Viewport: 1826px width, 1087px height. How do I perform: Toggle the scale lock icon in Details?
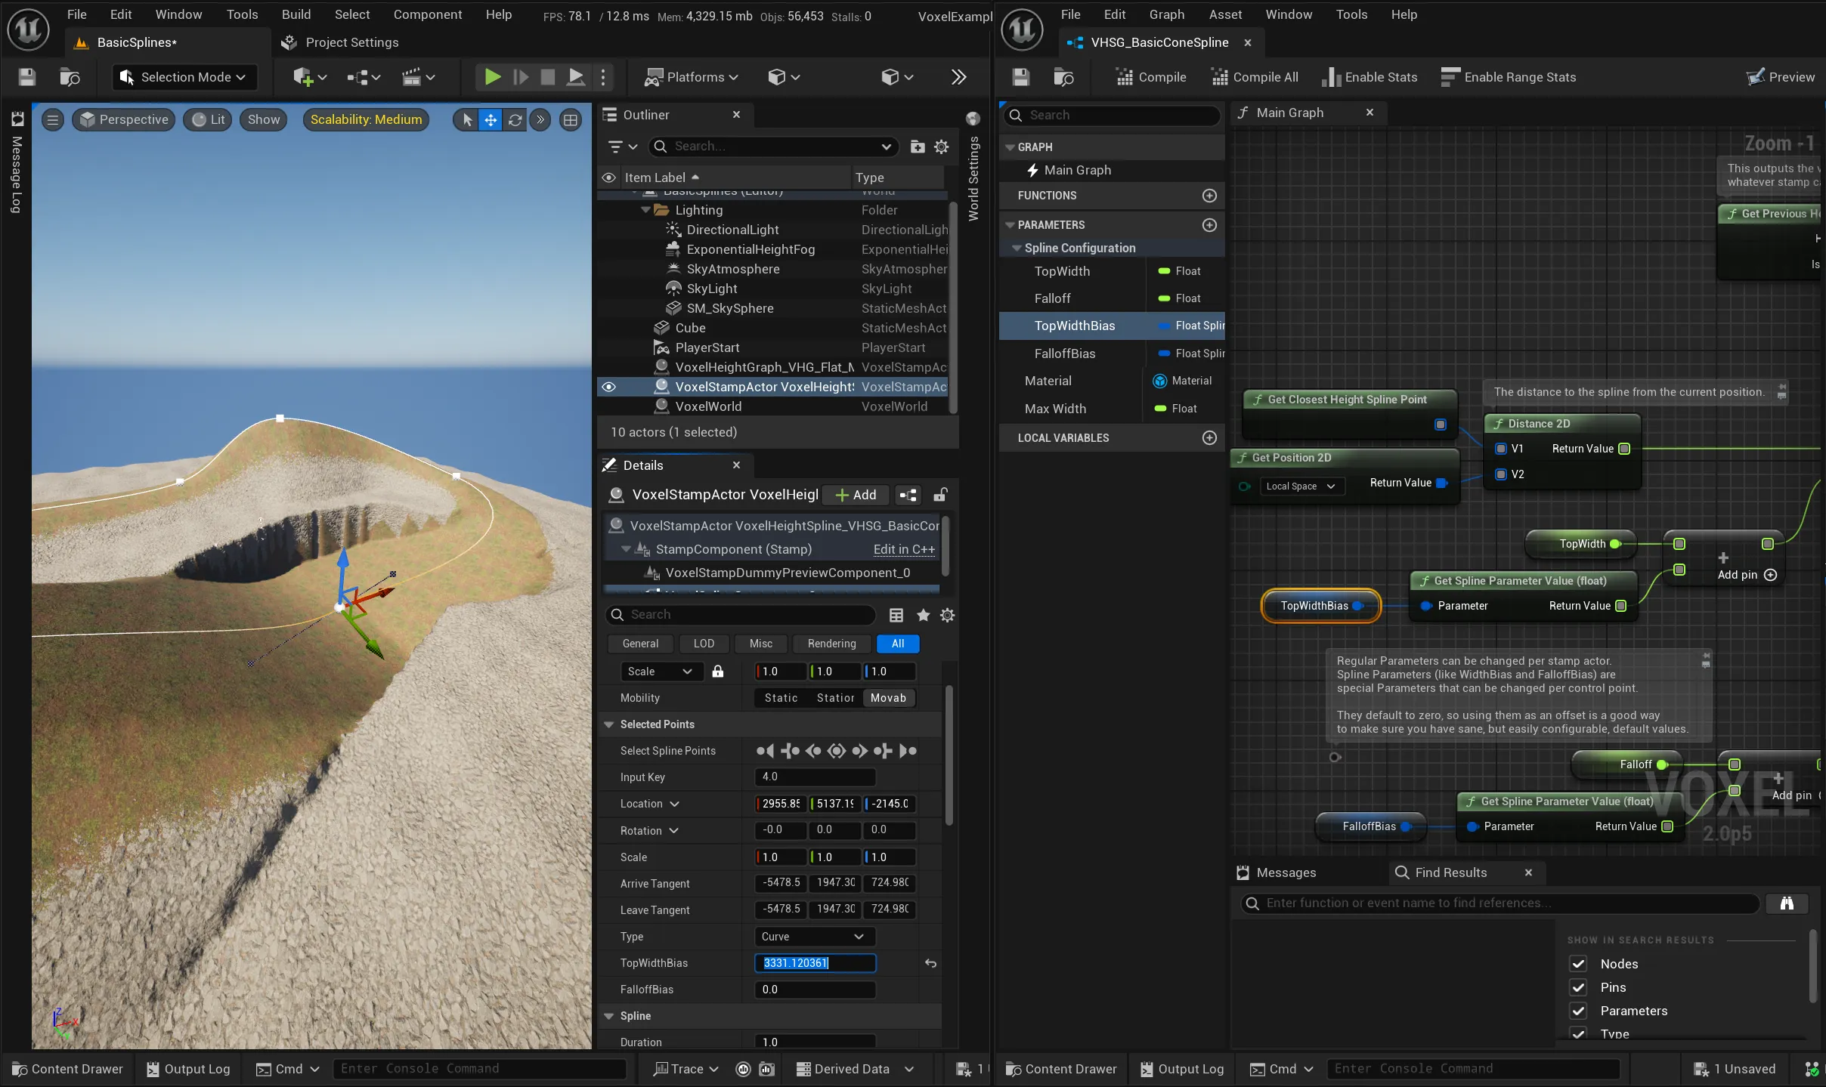click(718, 671)
